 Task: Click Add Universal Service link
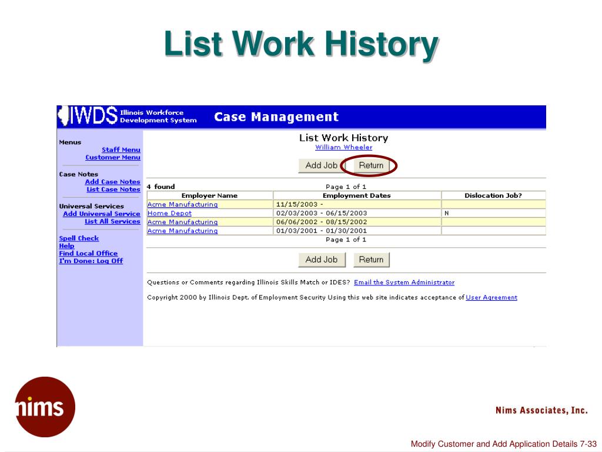(102, 214)
